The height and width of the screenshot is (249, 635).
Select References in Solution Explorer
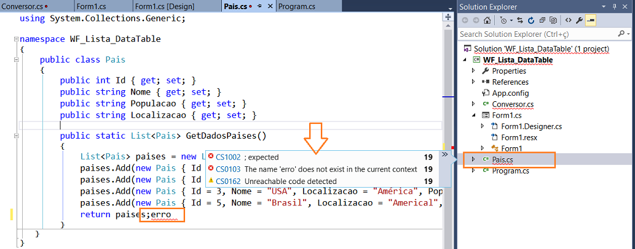coord(510,82)
